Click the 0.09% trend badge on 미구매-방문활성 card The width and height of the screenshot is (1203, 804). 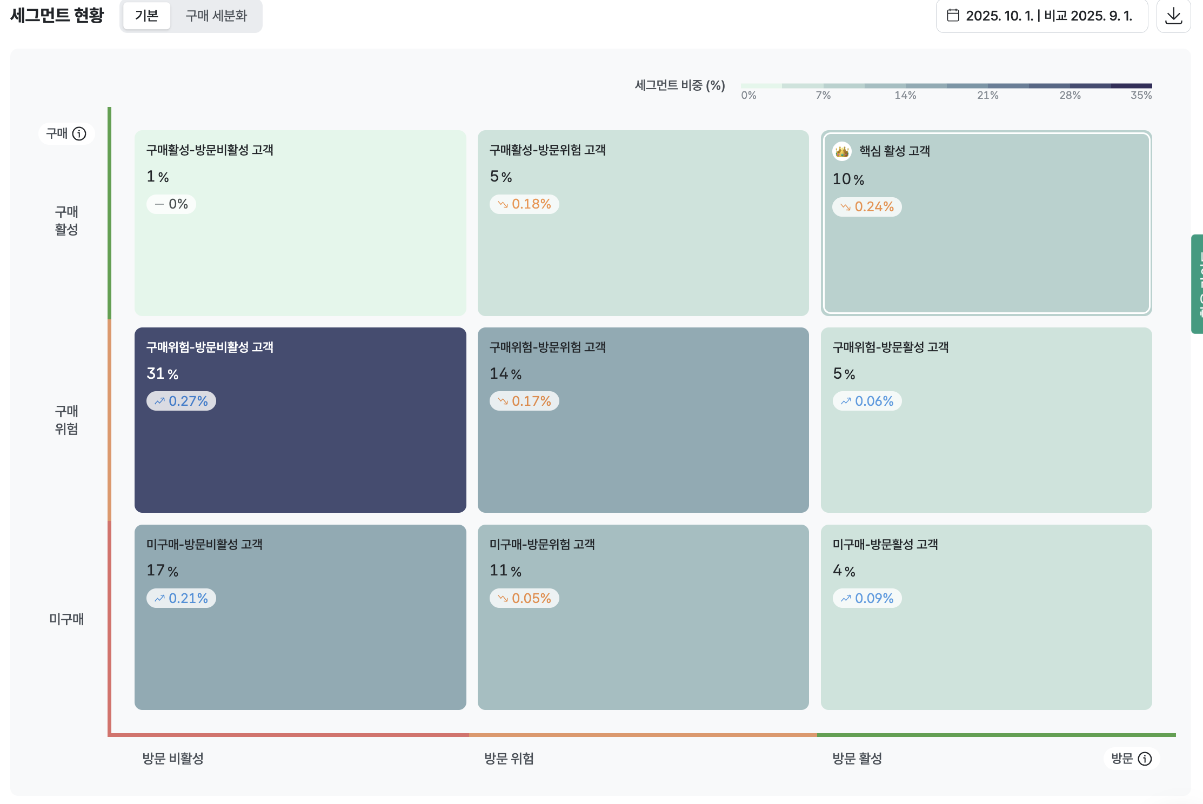867,598
